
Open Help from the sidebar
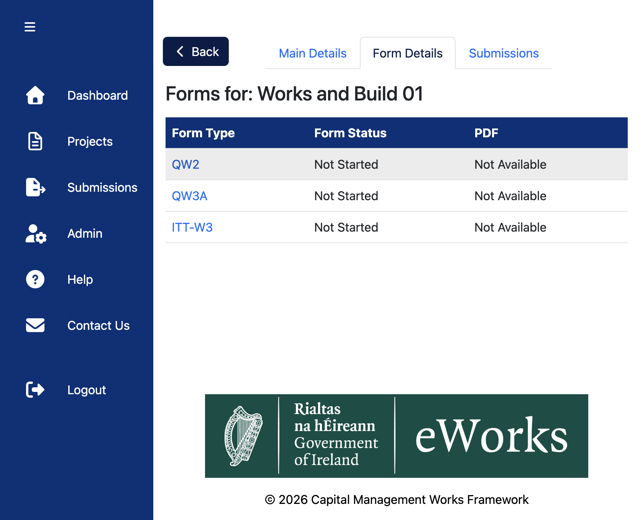pos(80,280)
